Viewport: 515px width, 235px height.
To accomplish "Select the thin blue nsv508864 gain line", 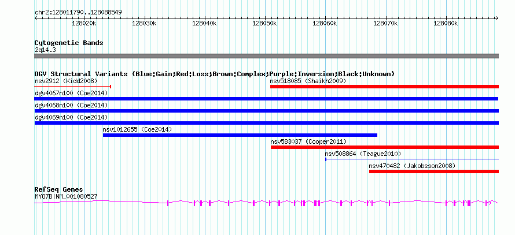I will point(412,159).
